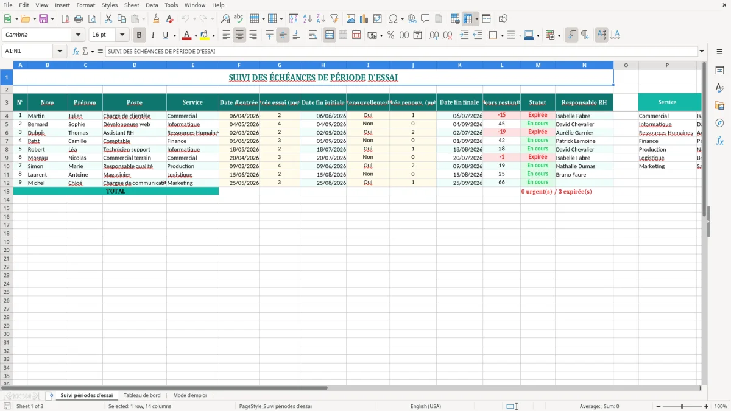
Task: Adjust the zoom slider
Action: click(x=682, y=406)
